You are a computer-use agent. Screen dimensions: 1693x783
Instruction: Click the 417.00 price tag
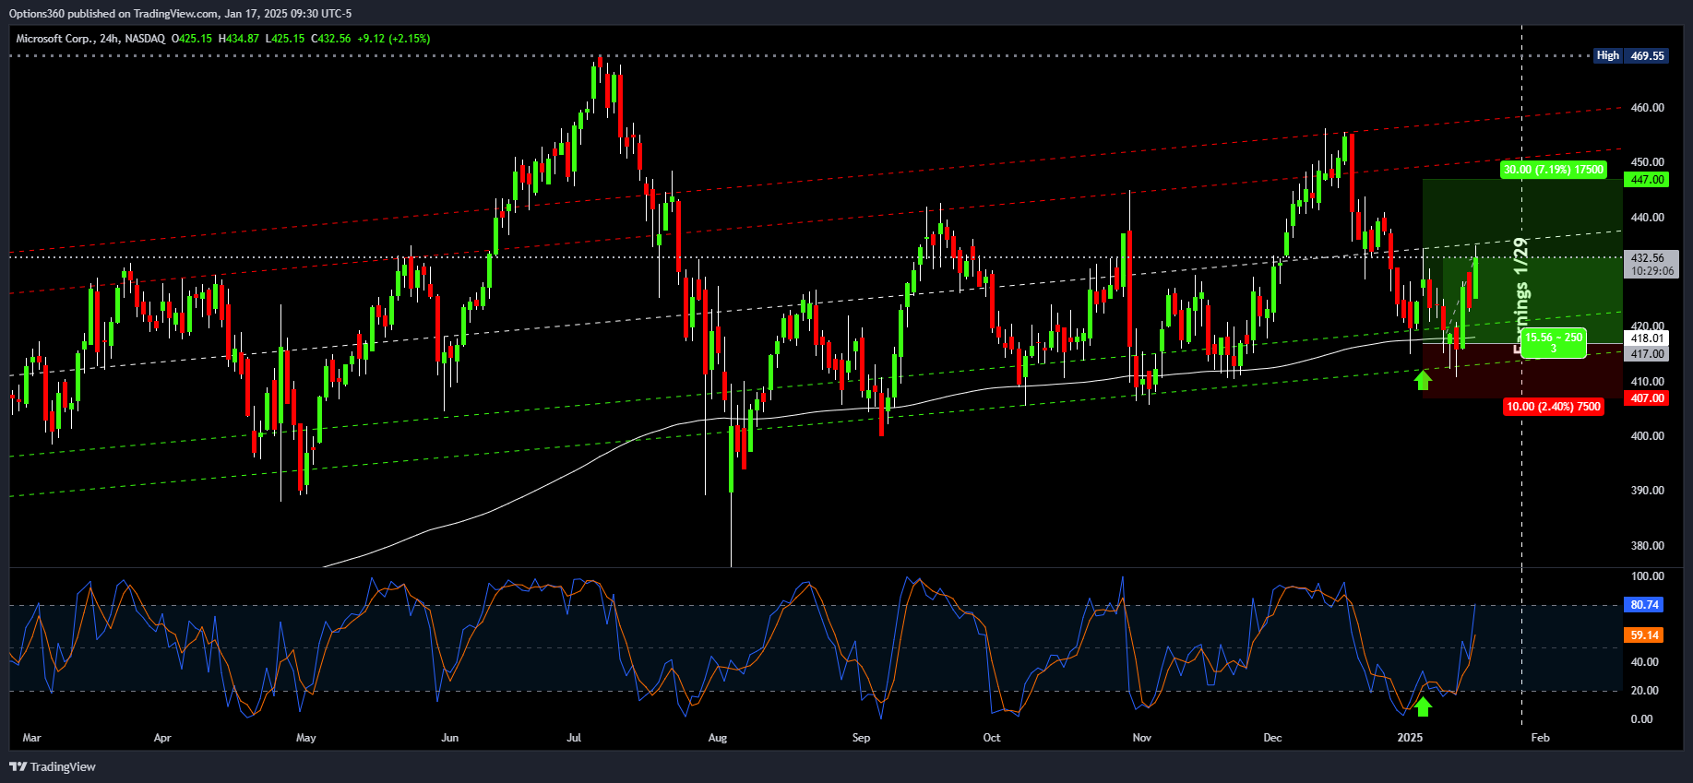coord(1647,354)
